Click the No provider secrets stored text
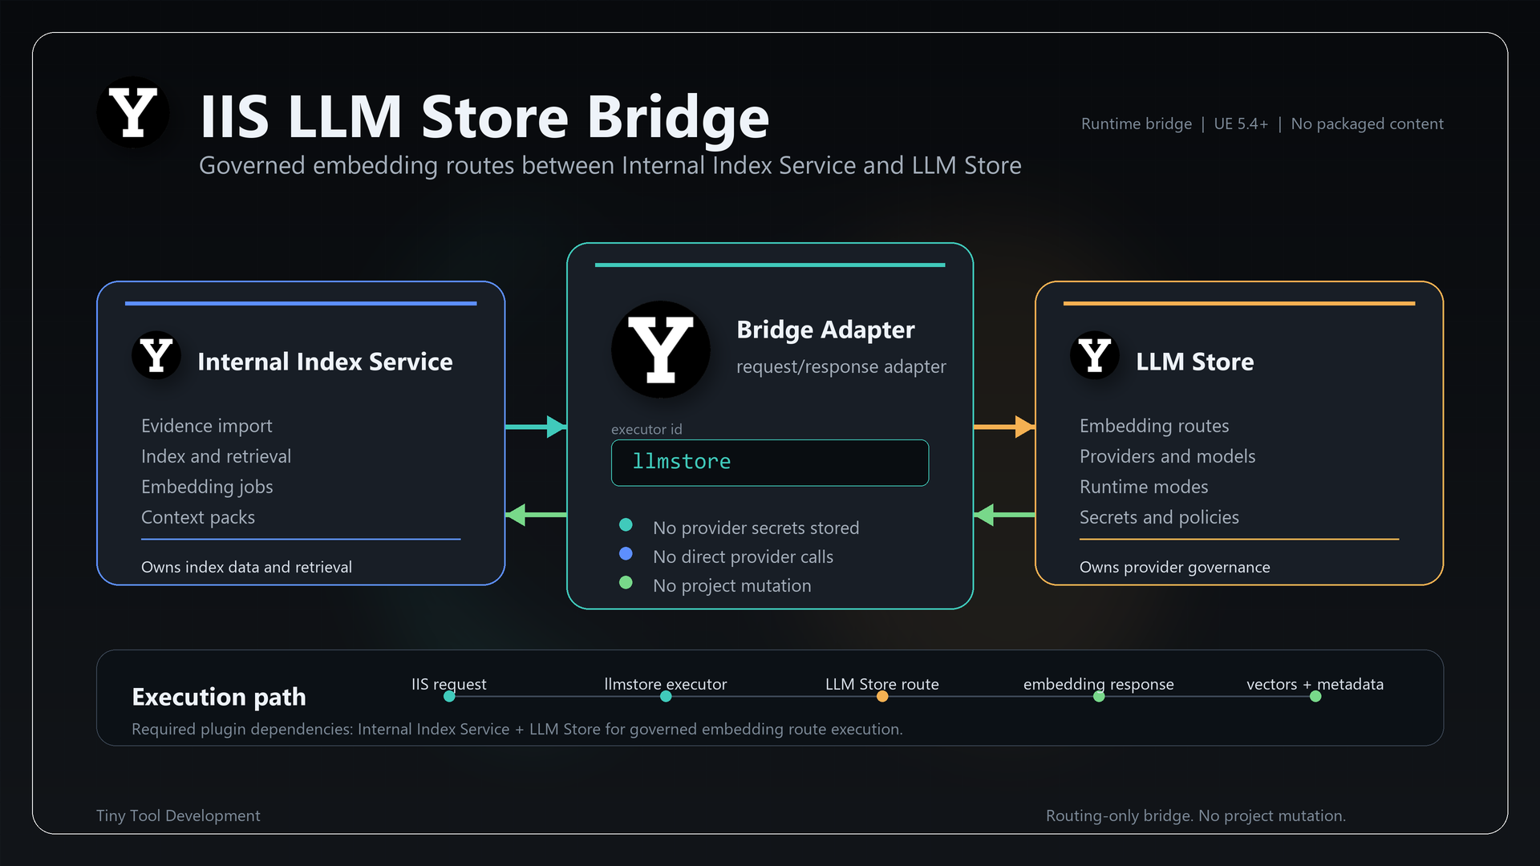This screenshot has width=1540, height=866. coord(756,528)
